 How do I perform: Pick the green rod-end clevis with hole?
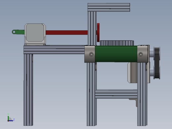18,32
